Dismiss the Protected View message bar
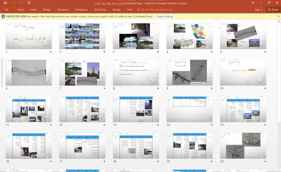 pyautogui.click(x=278, y=16)
